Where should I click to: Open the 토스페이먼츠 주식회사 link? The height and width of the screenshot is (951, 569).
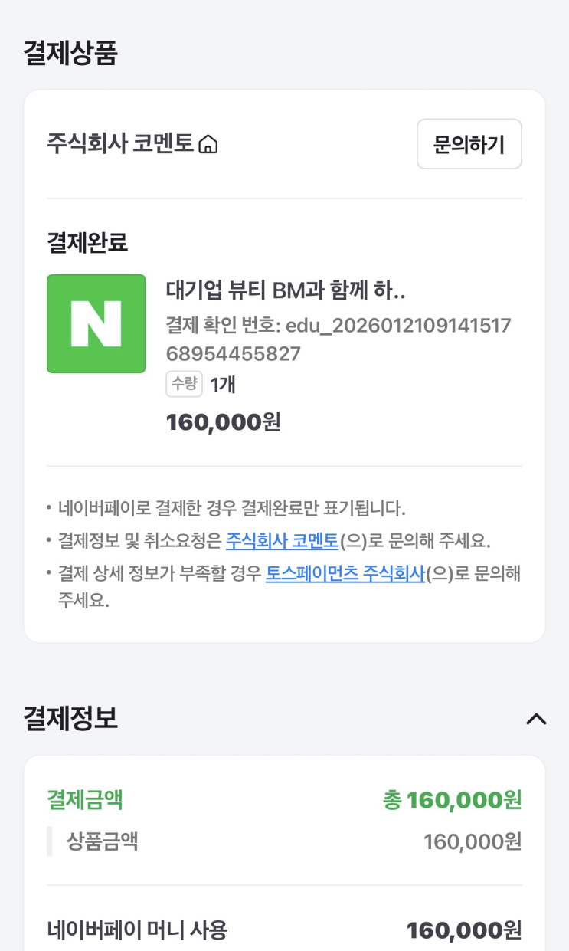tap(345, 574)
